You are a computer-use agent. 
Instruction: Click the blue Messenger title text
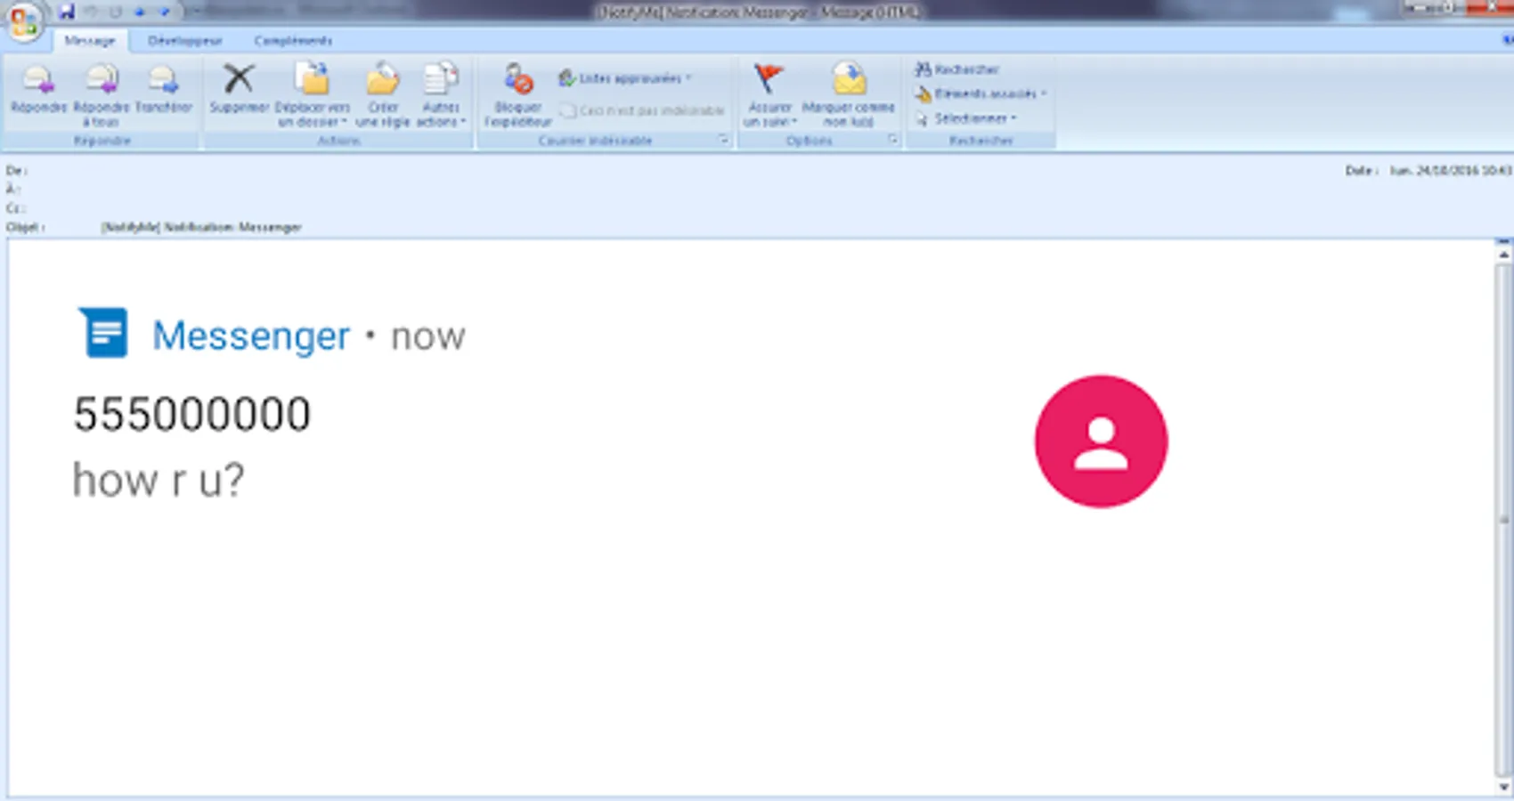click(251, 336)
